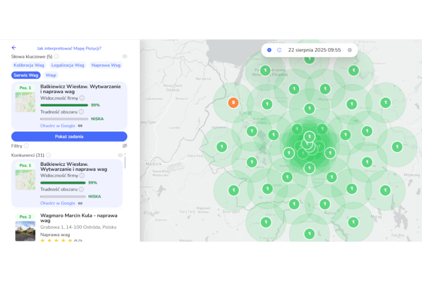Click the Poz. 2 badge
This screenshot has height=281, width=422.
(25, 216)
